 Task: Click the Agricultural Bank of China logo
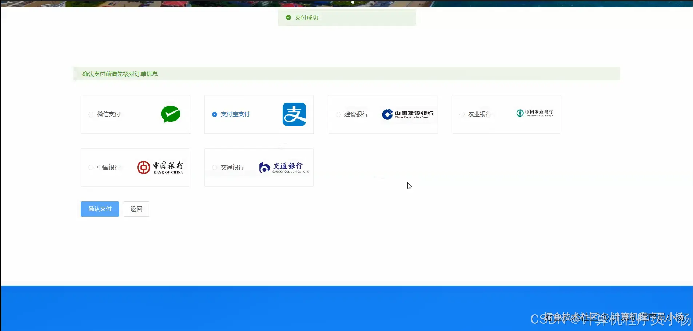535,113
